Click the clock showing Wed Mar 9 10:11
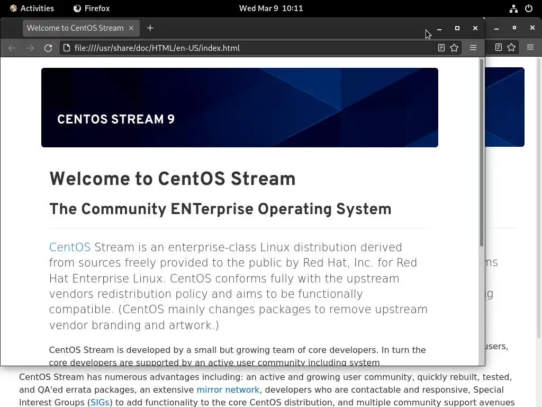The image size is (542, 407). (271, 8)
